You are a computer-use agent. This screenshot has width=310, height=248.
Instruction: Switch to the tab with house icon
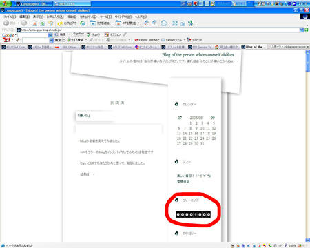pos(227,47)
